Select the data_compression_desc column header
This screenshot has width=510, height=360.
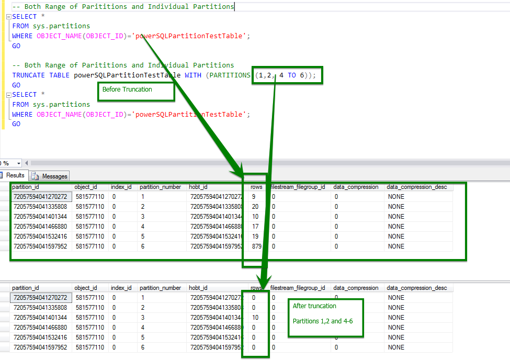click(x=416, y=186)
